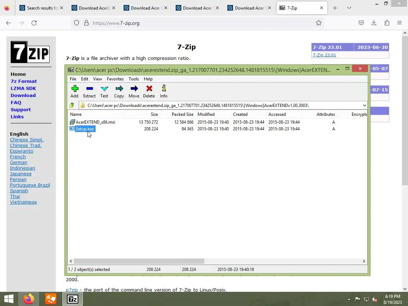Open the 7-Zip 23.01 news link
This screenshot has height=306, width=408.
click(x=324, y=55)
